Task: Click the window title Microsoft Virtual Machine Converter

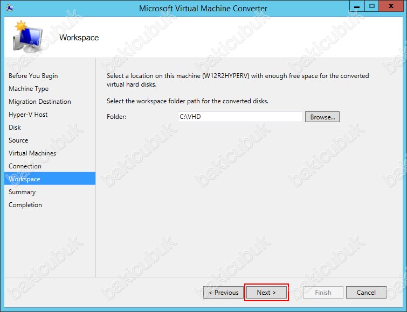Action: coord(203,8)
